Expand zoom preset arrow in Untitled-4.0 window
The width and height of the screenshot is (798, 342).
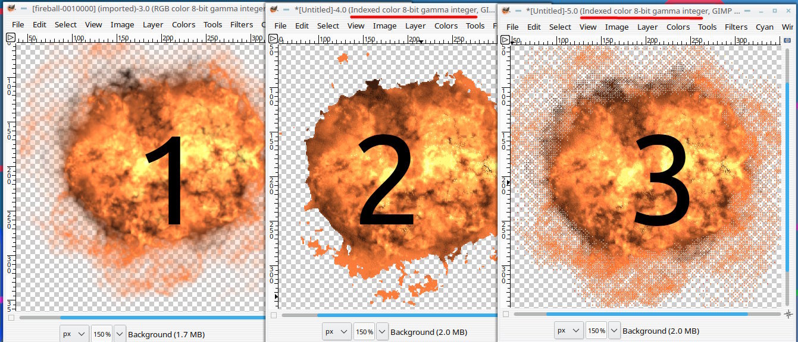[382, 332]
